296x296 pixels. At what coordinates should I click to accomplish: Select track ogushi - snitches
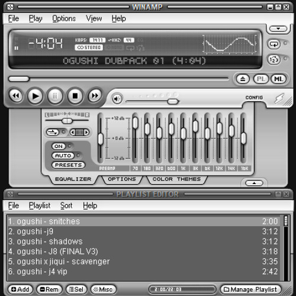143,221
